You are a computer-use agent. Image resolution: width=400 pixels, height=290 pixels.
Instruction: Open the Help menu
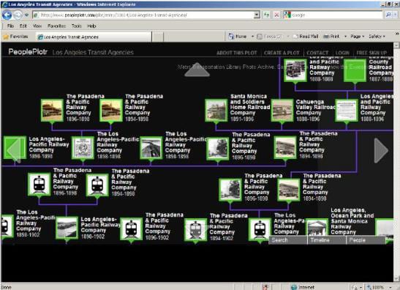[91, 26]
